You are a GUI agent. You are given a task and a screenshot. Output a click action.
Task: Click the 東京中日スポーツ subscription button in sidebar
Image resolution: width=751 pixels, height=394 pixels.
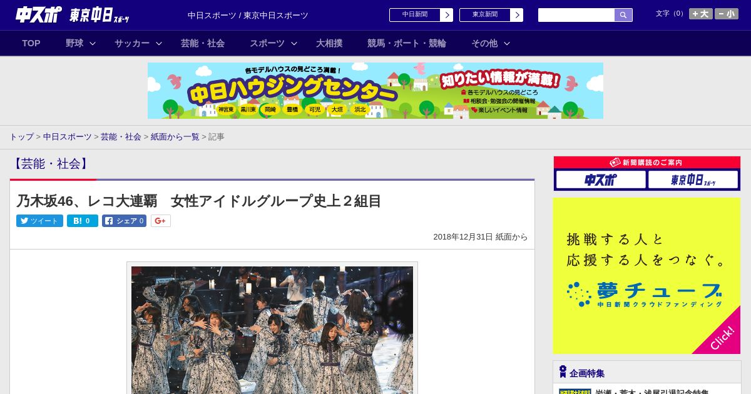tap(693, 179)
